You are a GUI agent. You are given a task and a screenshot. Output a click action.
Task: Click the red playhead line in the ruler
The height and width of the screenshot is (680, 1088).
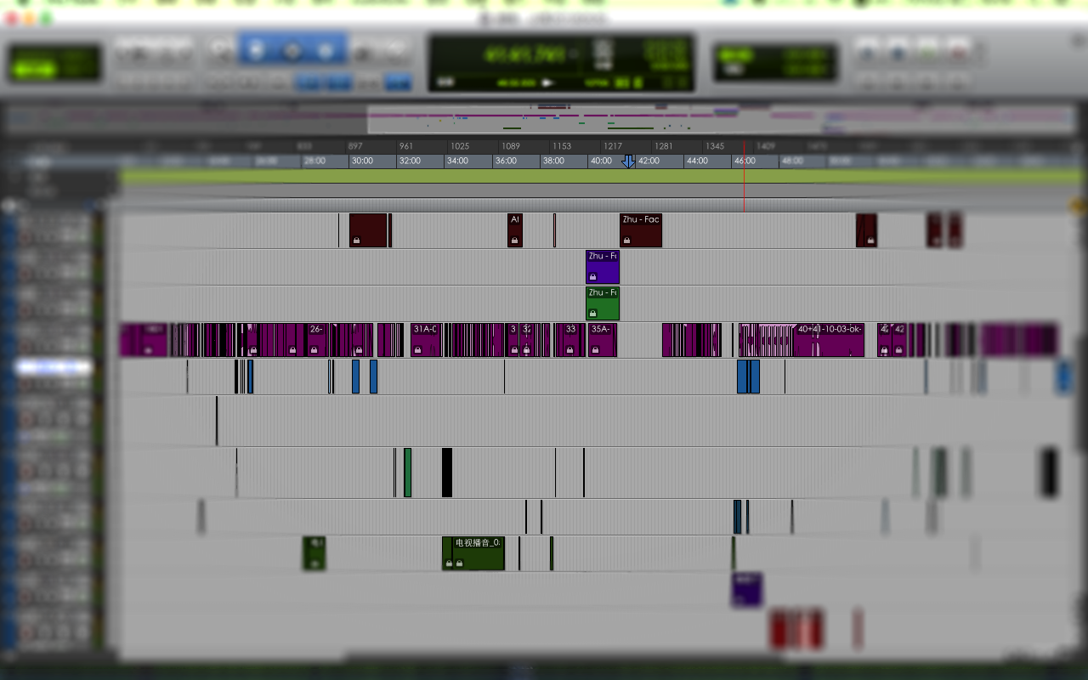click(x=745, y=146)
